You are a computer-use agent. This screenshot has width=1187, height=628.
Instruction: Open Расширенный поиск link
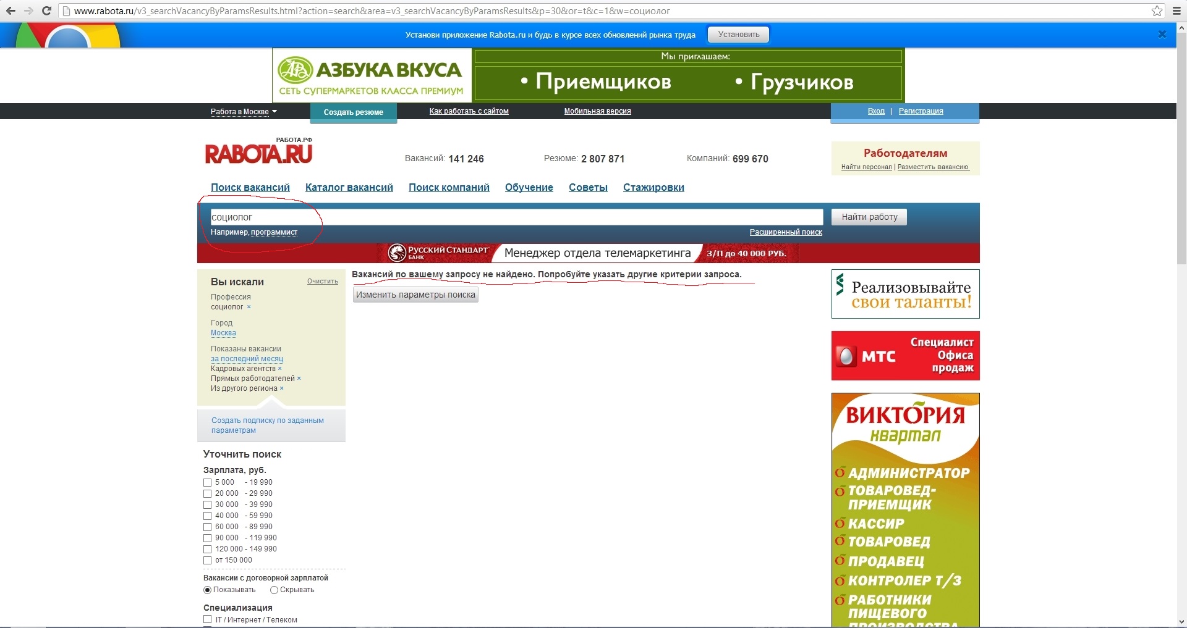click(786, 232)
